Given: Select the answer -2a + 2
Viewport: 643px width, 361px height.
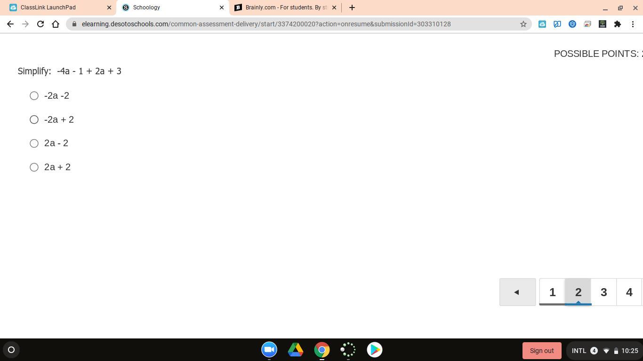Looking at the screenshot, I should coord(34,120).
